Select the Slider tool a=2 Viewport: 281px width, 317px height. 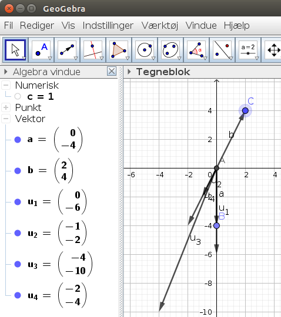coord(248,50)
